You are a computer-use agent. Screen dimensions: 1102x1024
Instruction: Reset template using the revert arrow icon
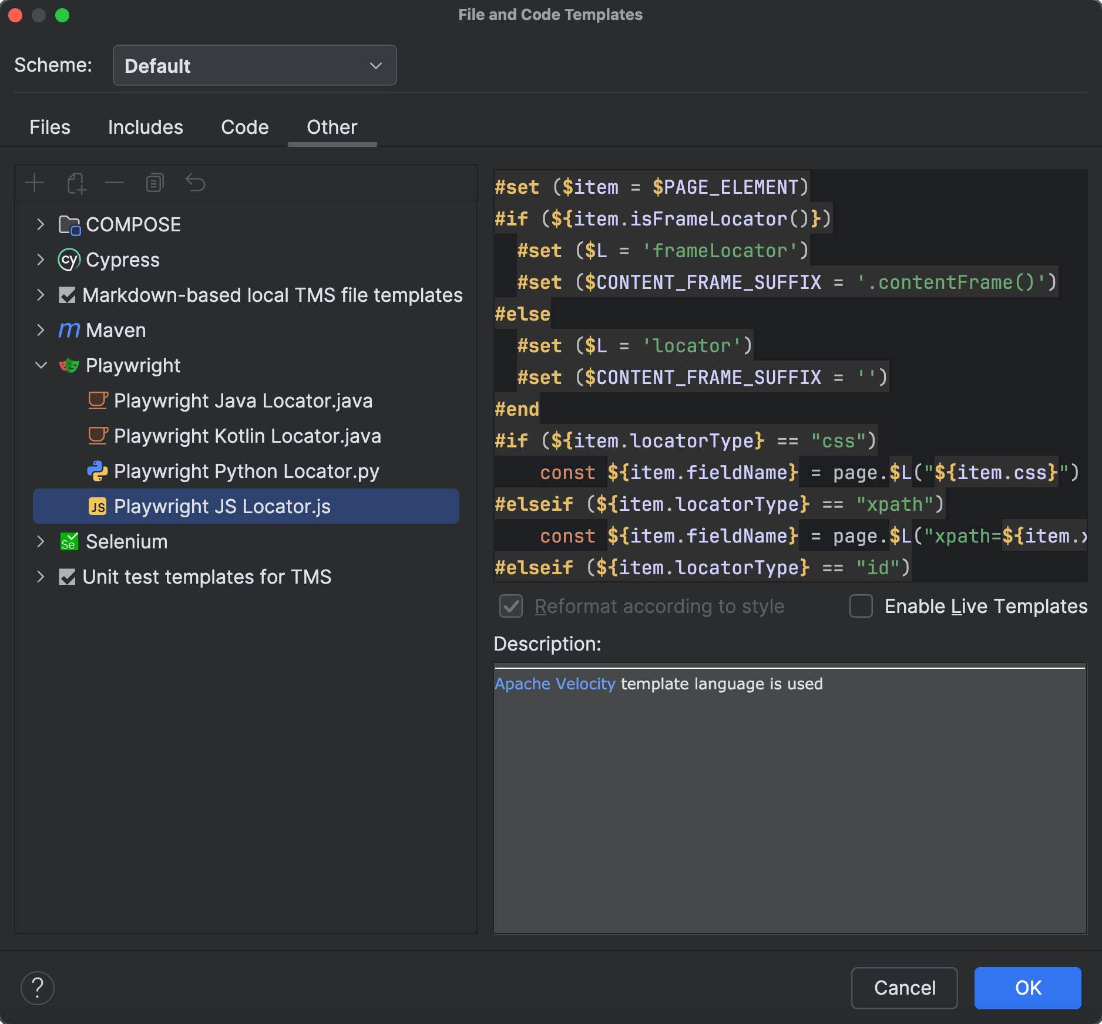point(195,183)
